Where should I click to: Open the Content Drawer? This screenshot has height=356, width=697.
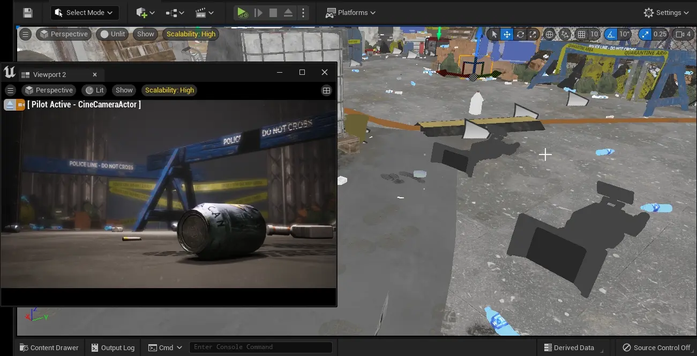pyautogui.click(x=49, y=347)
